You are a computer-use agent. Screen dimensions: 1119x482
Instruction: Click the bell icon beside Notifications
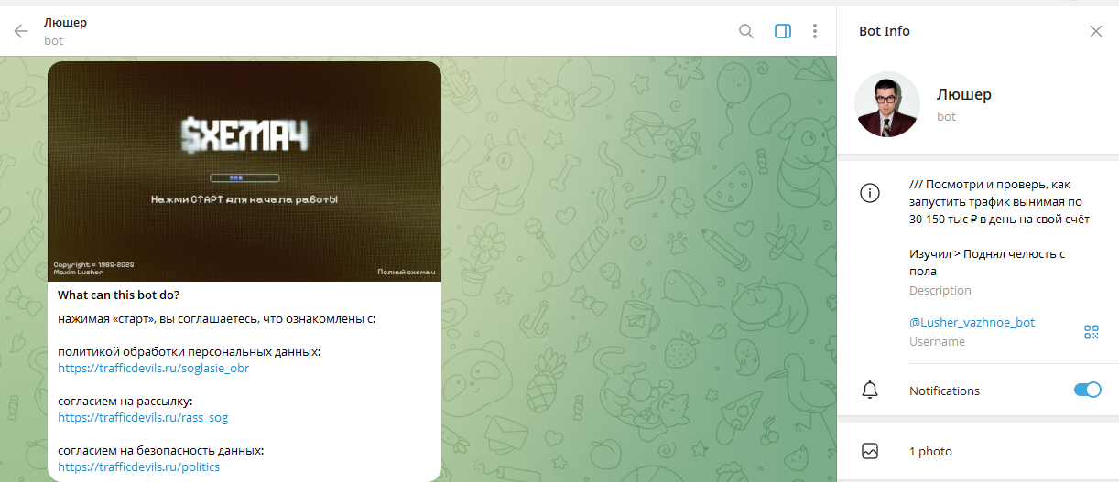click(870, 391)
